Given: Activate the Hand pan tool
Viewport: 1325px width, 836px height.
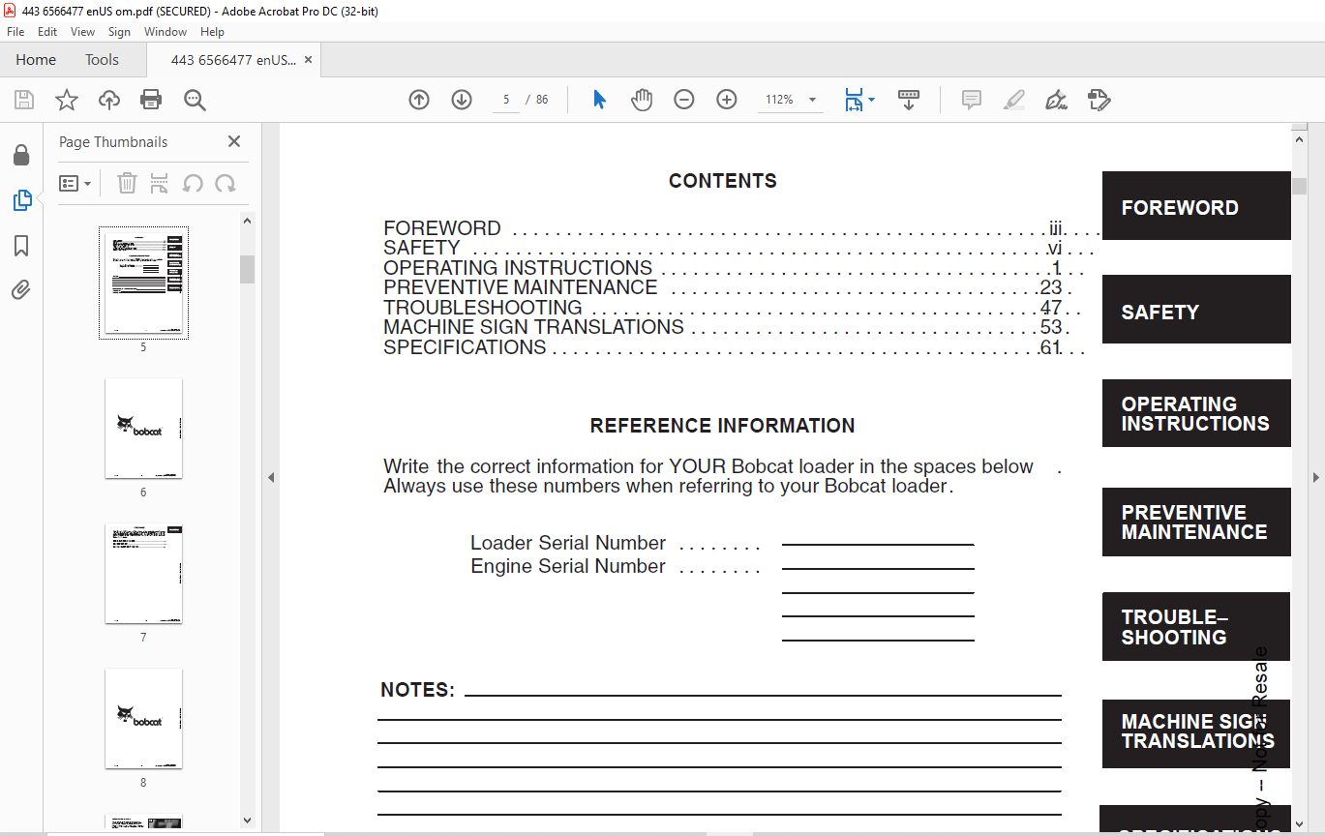Looking at the screenshot, I should pyautogui.click(x=642, y=100).
